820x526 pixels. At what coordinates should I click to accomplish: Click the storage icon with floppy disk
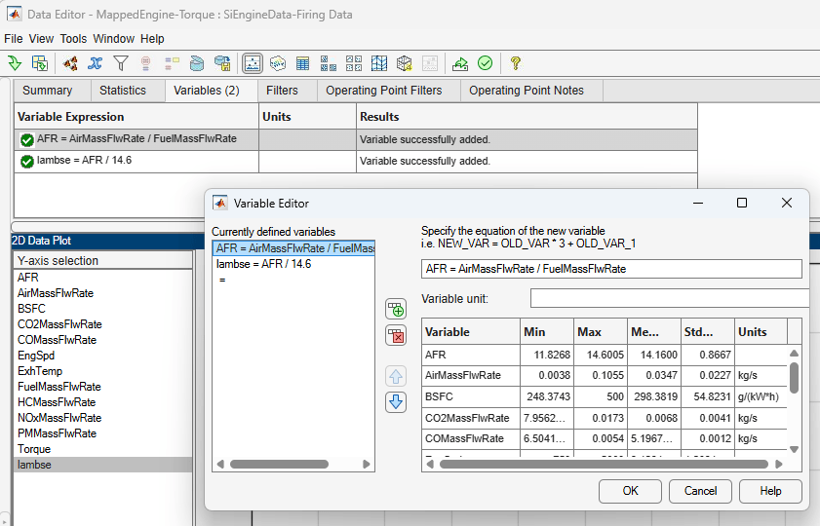pyautogui.click(x=222, y=63)
